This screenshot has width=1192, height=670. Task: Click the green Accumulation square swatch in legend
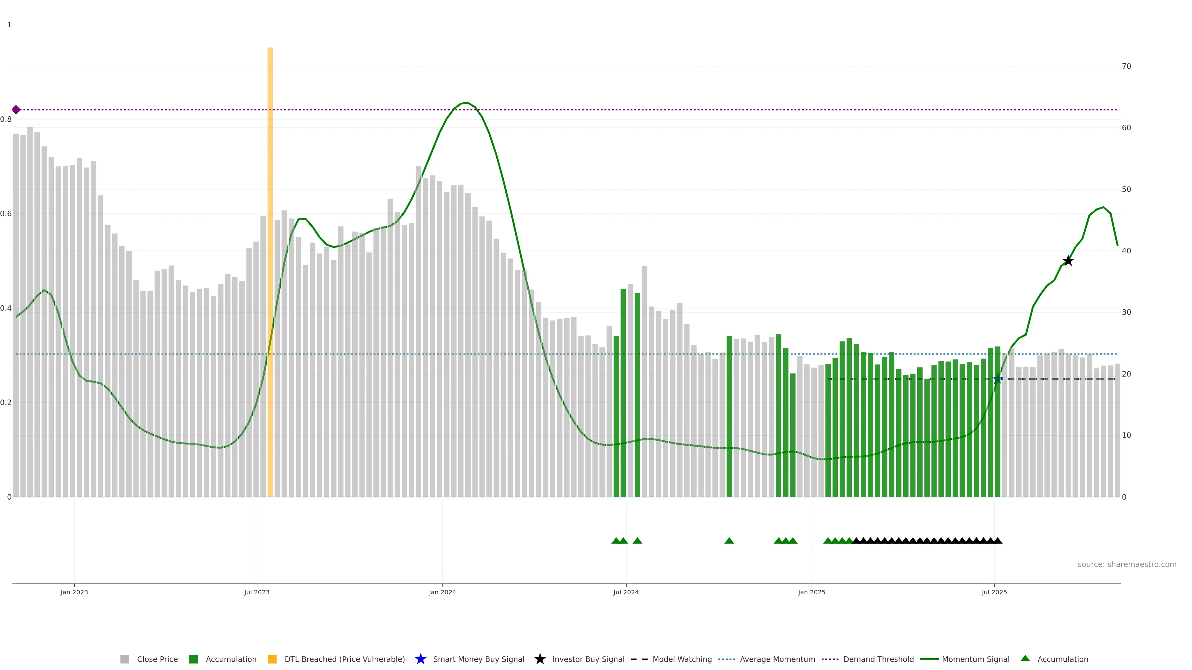[193, 659]
